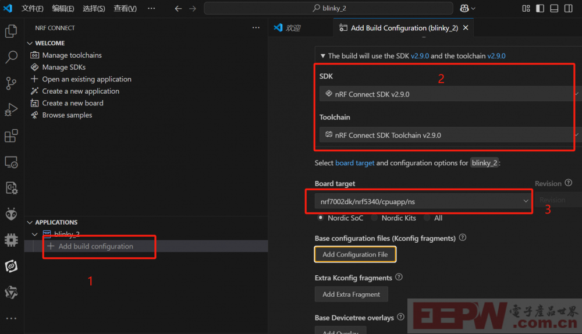The height and width of the screenshot is (334, 582).
Task: Click the toolchain v2.9.0 version link
Action: (496, 56)
